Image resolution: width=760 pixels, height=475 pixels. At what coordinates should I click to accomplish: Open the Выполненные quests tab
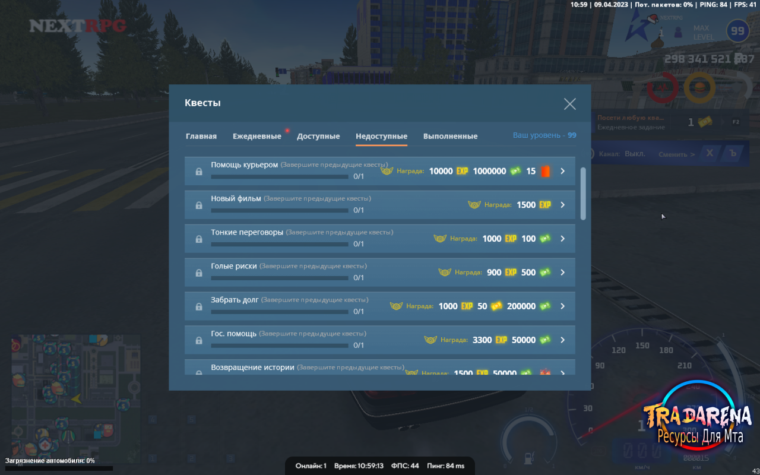click(450, 136)
